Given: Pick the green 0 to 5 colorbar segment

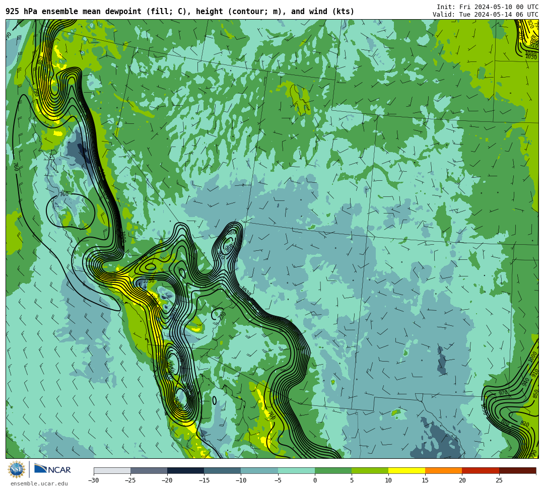Looking at the screenshot, I should pos(333,470).
